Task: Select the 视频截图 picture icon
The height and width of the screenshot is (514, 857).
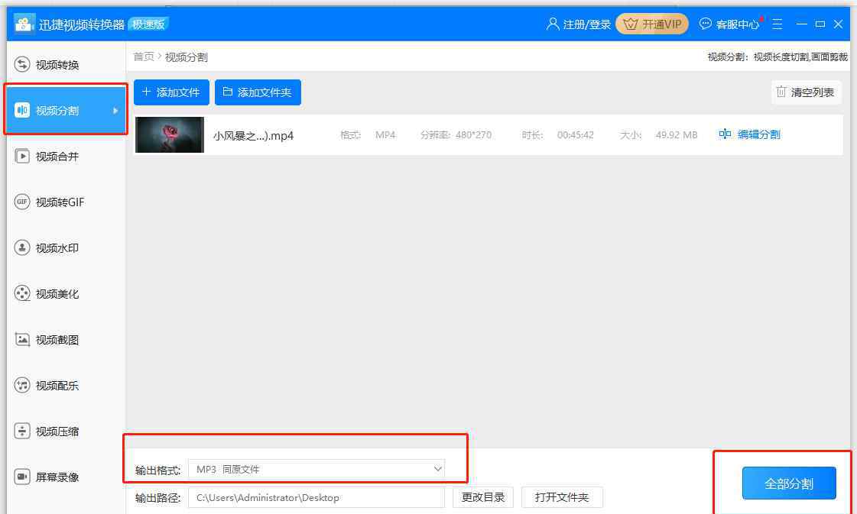Action: 22,340
